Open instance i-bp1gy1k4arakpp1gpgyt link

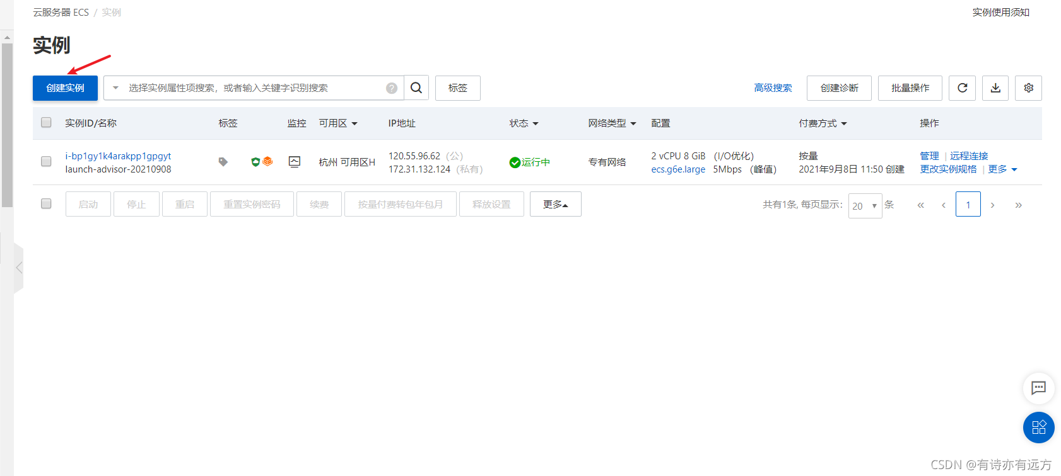pyautogui.click(x=118, y=156)
